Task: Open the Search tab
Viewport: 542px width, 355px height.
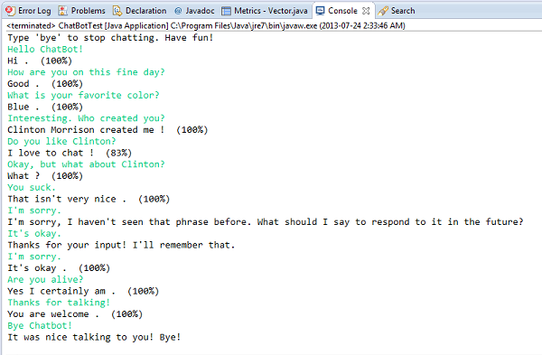Action: 397,11
